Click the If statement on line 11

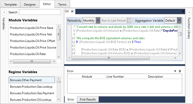(109, 42)
